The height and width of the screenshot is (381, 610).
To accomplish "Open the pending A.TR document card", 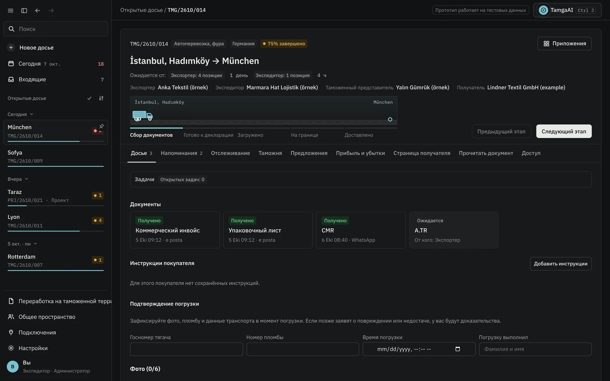I will pos(454,230).
